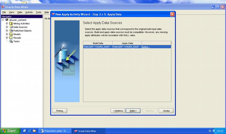Expand the Data Sources node

[x=7, y=27]
